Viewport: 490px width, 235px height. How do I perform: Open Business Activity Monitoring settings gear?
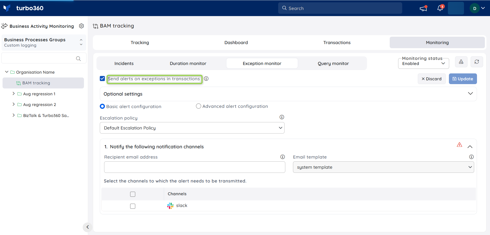tap(81, 26)
